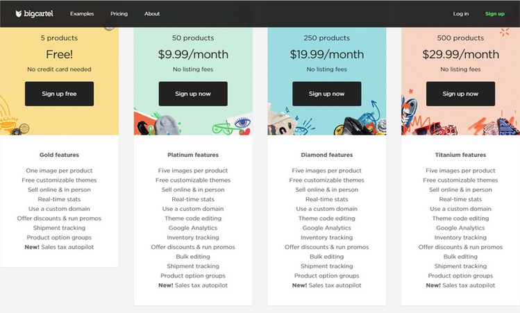Click the Big Cartel logo
Screen dimensions: 520x313
[35, 14]
